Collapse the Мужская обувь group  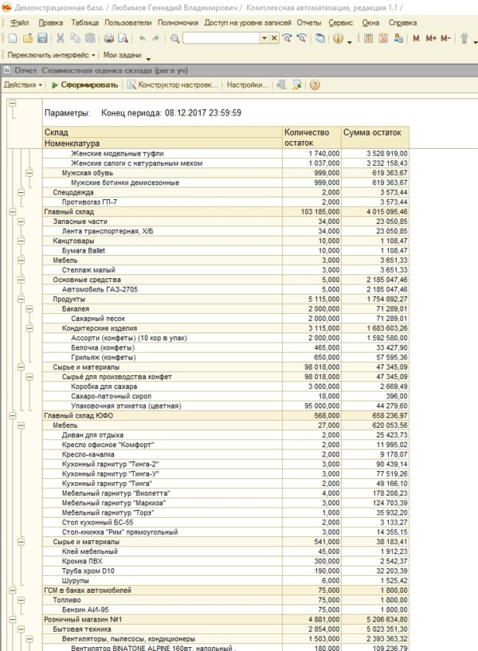[x=29, y=173]
